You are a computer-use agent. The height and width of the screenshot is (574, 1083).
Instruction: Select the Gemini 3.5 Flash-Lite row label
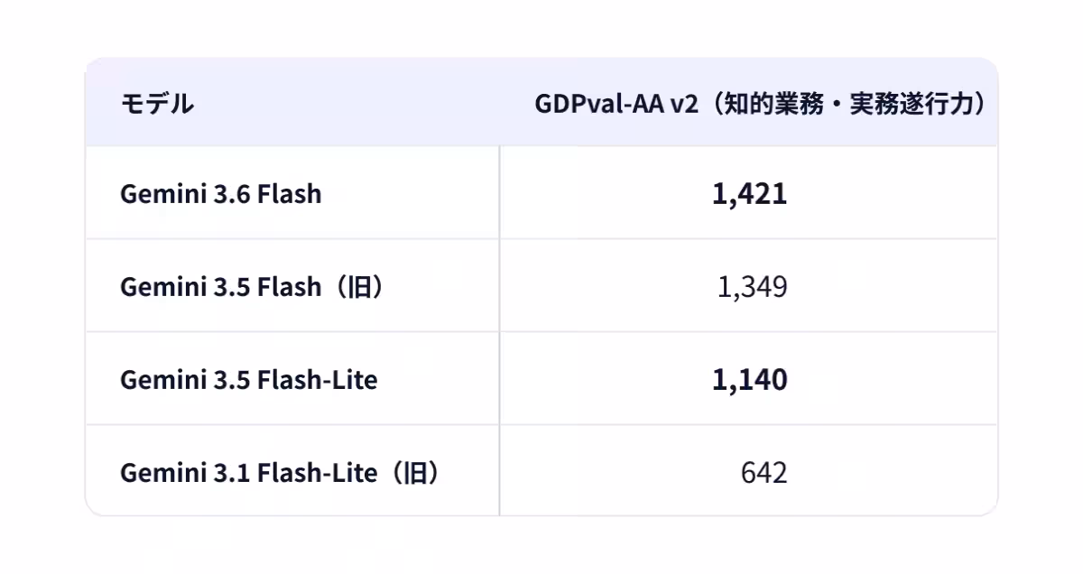(248, 380)
